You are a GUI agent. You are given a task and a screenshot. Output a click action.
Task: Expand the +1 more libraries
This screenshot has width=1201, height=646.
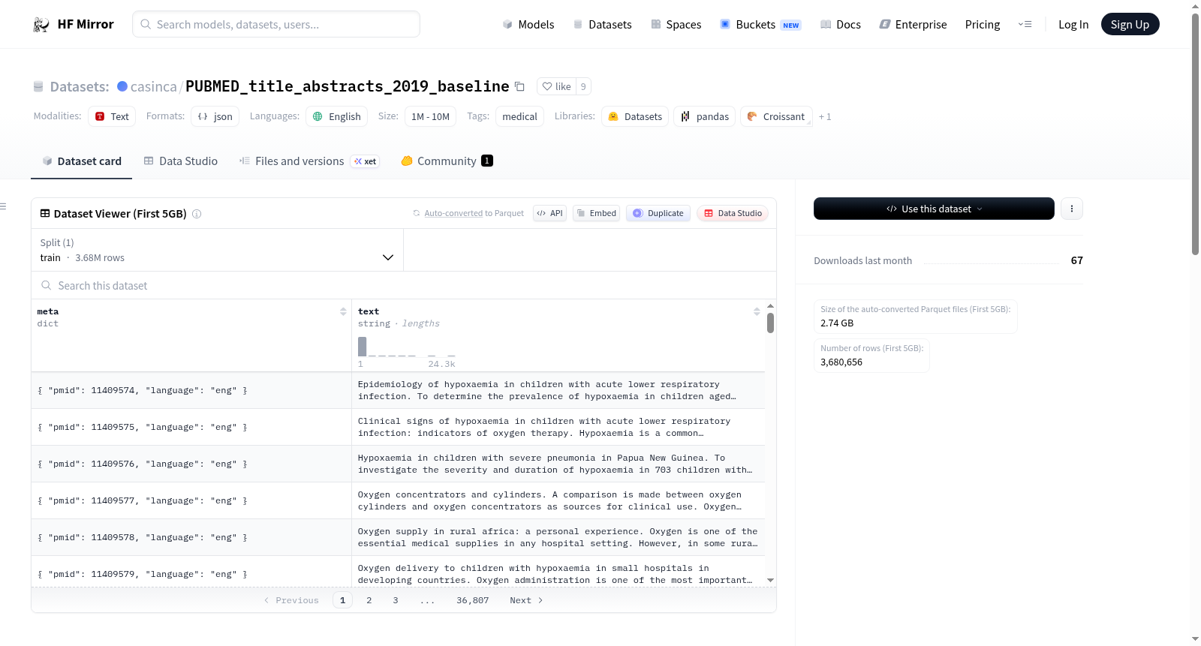(x=825, y=116)
